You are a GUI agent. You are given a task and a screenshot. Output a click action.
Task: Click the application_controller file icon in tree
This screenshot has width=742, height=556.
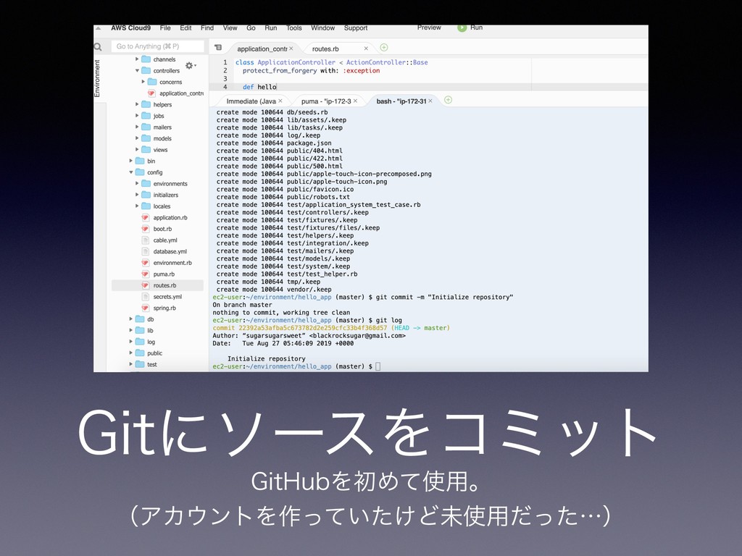pyautogui.click(x=152, y=93)
